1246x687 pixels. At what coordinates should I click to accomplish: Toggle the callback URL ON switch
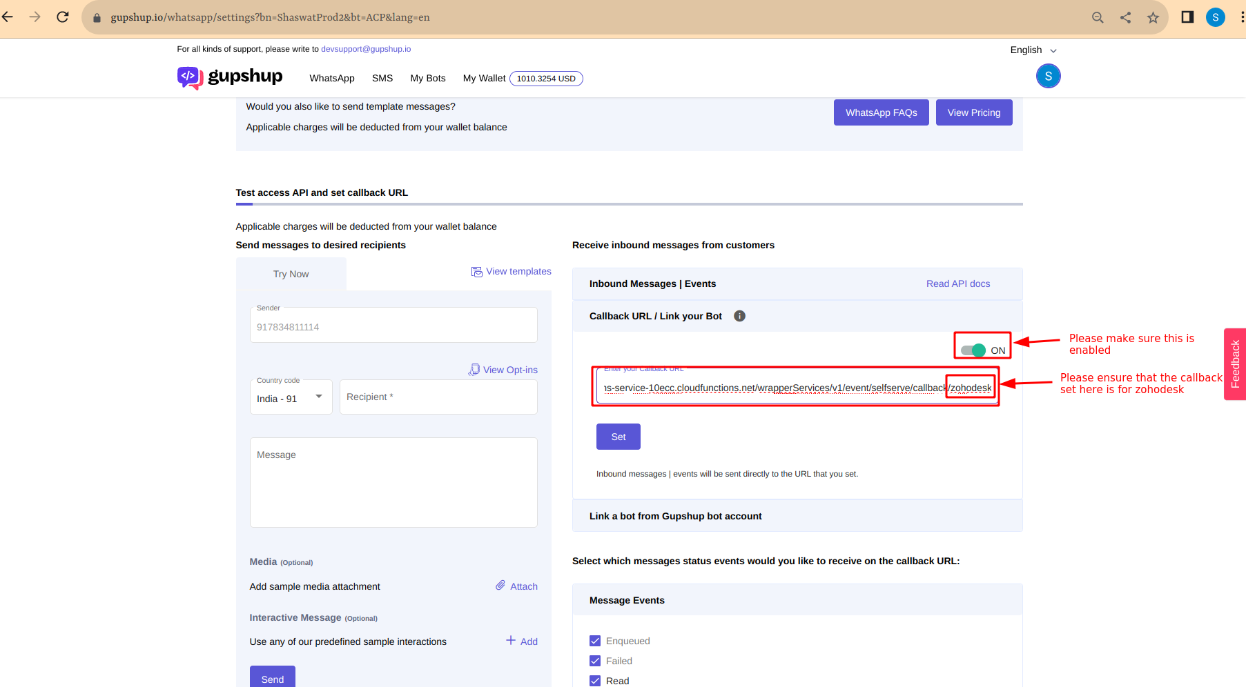[973, 350]
